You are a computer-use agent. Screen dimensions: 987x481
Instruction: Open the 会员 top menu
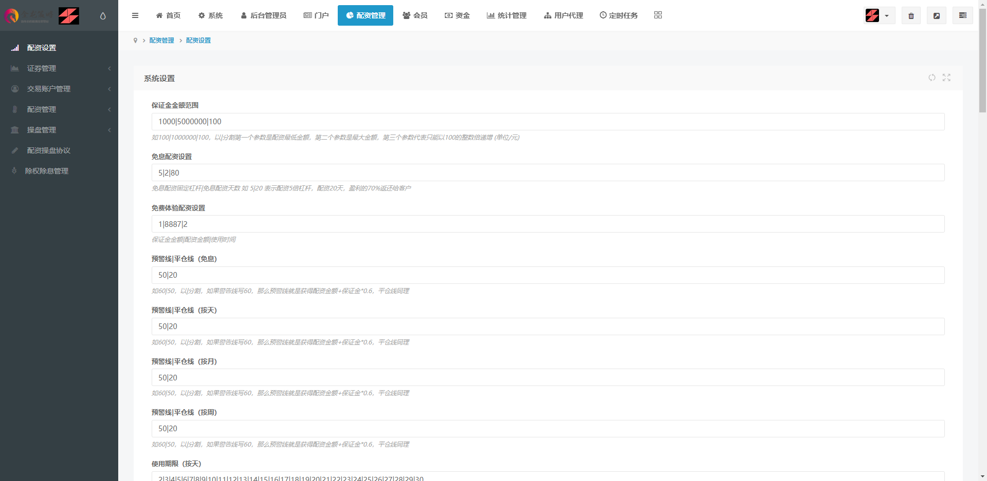click(x=415, y=15)
